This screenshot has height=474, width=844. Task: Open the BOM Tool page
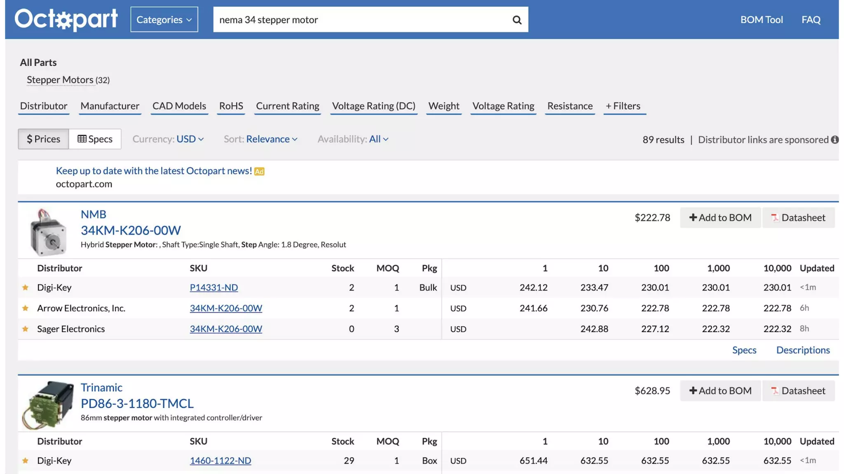(761, 19)
